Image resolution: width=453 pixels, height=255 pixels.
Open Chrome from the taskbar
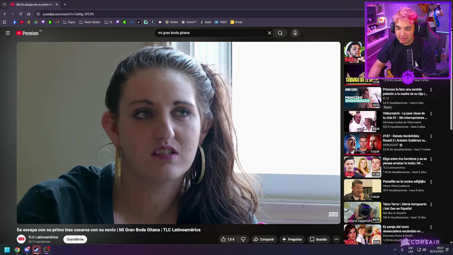point(17,250)
